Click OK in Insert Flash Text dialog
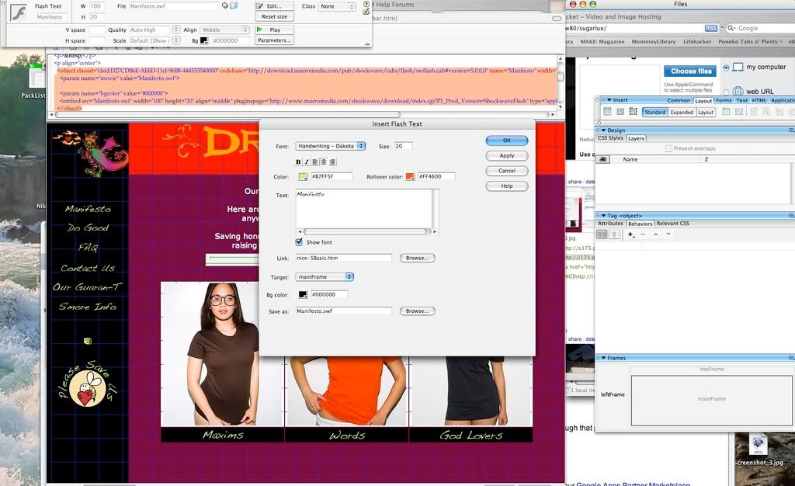This screenshot has width=795, height=486. [x=506, y=141]
